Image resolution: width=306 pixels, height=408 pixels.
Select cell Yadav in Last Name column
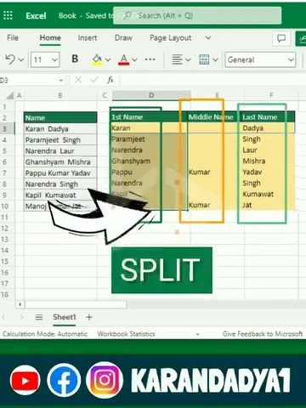pos(268,173)
